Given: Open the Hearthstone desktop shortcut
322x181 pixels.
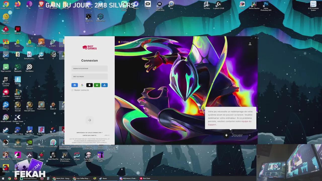Looking at the screenshot, I should [41, 106].
